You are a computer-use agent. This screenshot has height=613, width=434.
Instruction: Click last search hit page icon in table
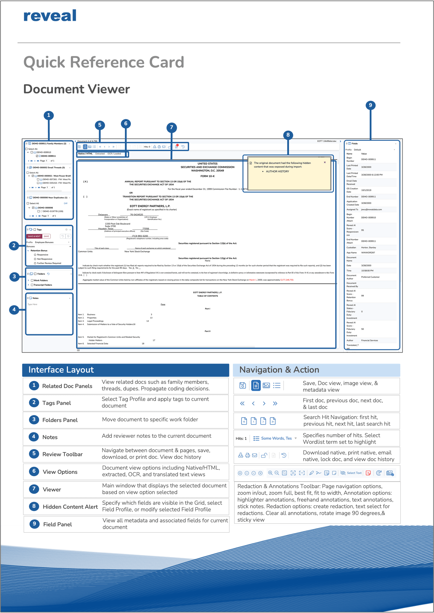pos(273,421)
